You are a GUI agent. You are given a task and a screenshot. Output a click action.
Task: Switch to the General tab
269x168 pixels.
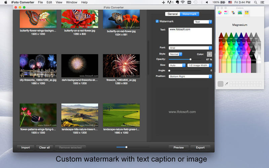(172, 14)
